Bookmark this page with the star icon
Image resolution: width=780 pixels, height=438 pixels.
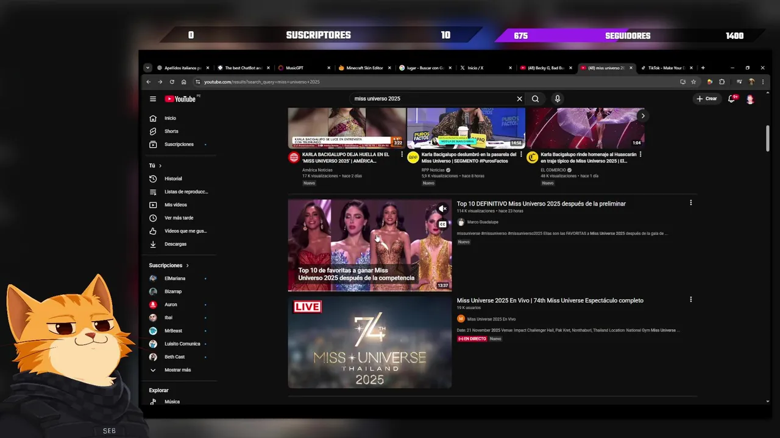pos(693,82)
